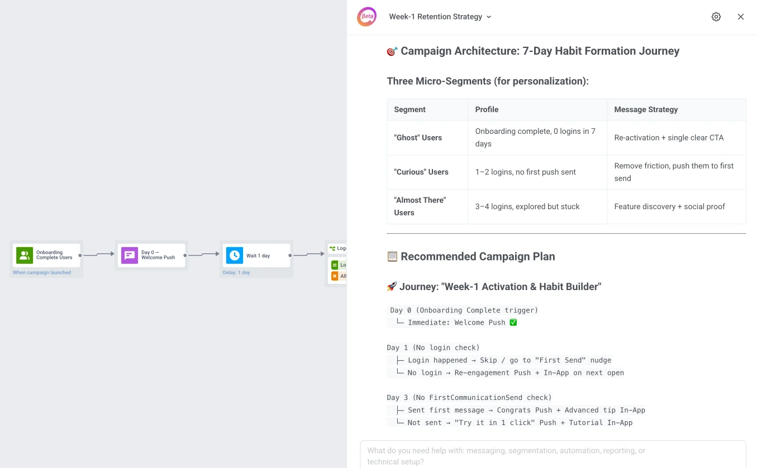Click the connector between Welcome Push and Wait nodes
The width and height of the screenshot is (757, 468).
click(x=203, y=255)
